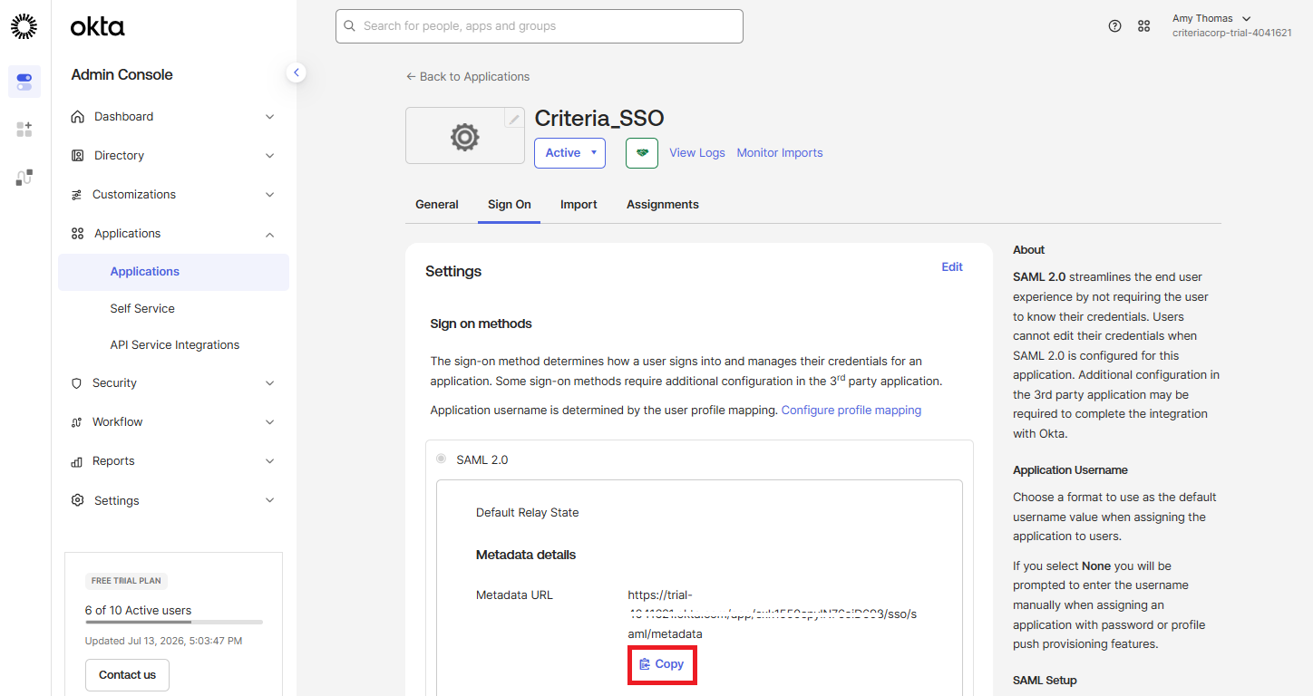1313x696 pixels.
Task: Open the Configure profile mapping link
Action: pos(851,411)
